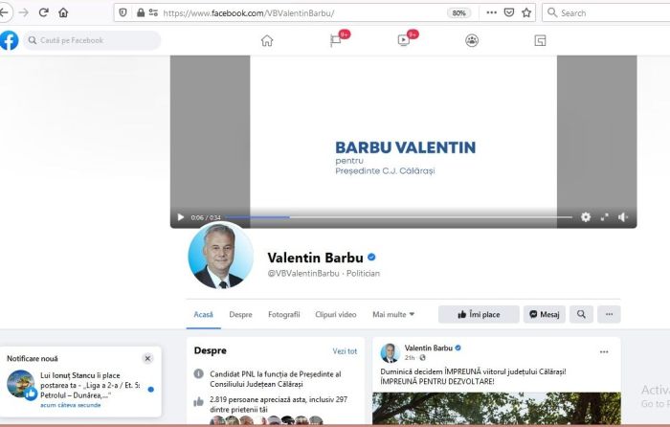Open the Groups icon in top navigation
670x427 pixels.
click(472, 40)
